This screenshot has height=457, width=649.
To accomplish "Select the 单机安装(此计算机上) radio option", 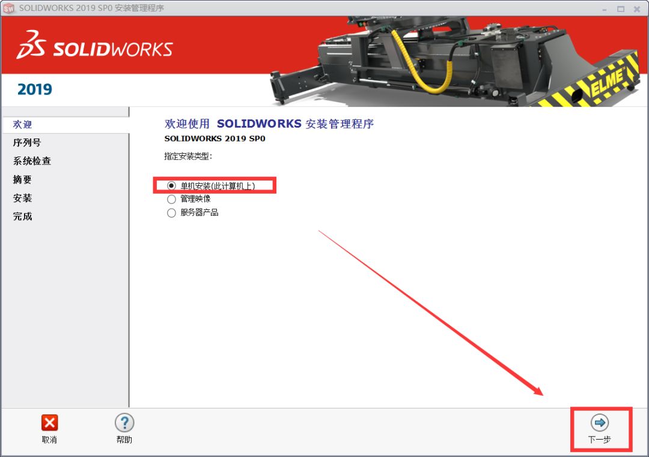I will (x=172, y=186).
